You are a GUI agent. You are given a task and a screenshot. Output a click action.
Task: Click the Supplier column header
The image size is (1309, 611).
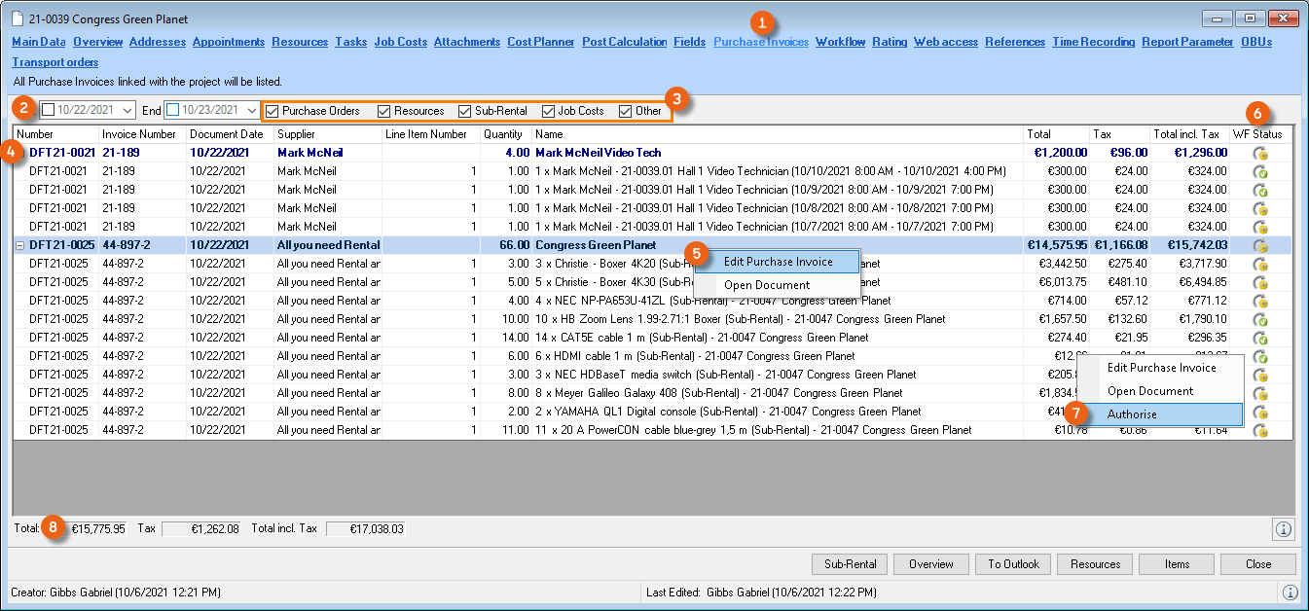[296, 134]
